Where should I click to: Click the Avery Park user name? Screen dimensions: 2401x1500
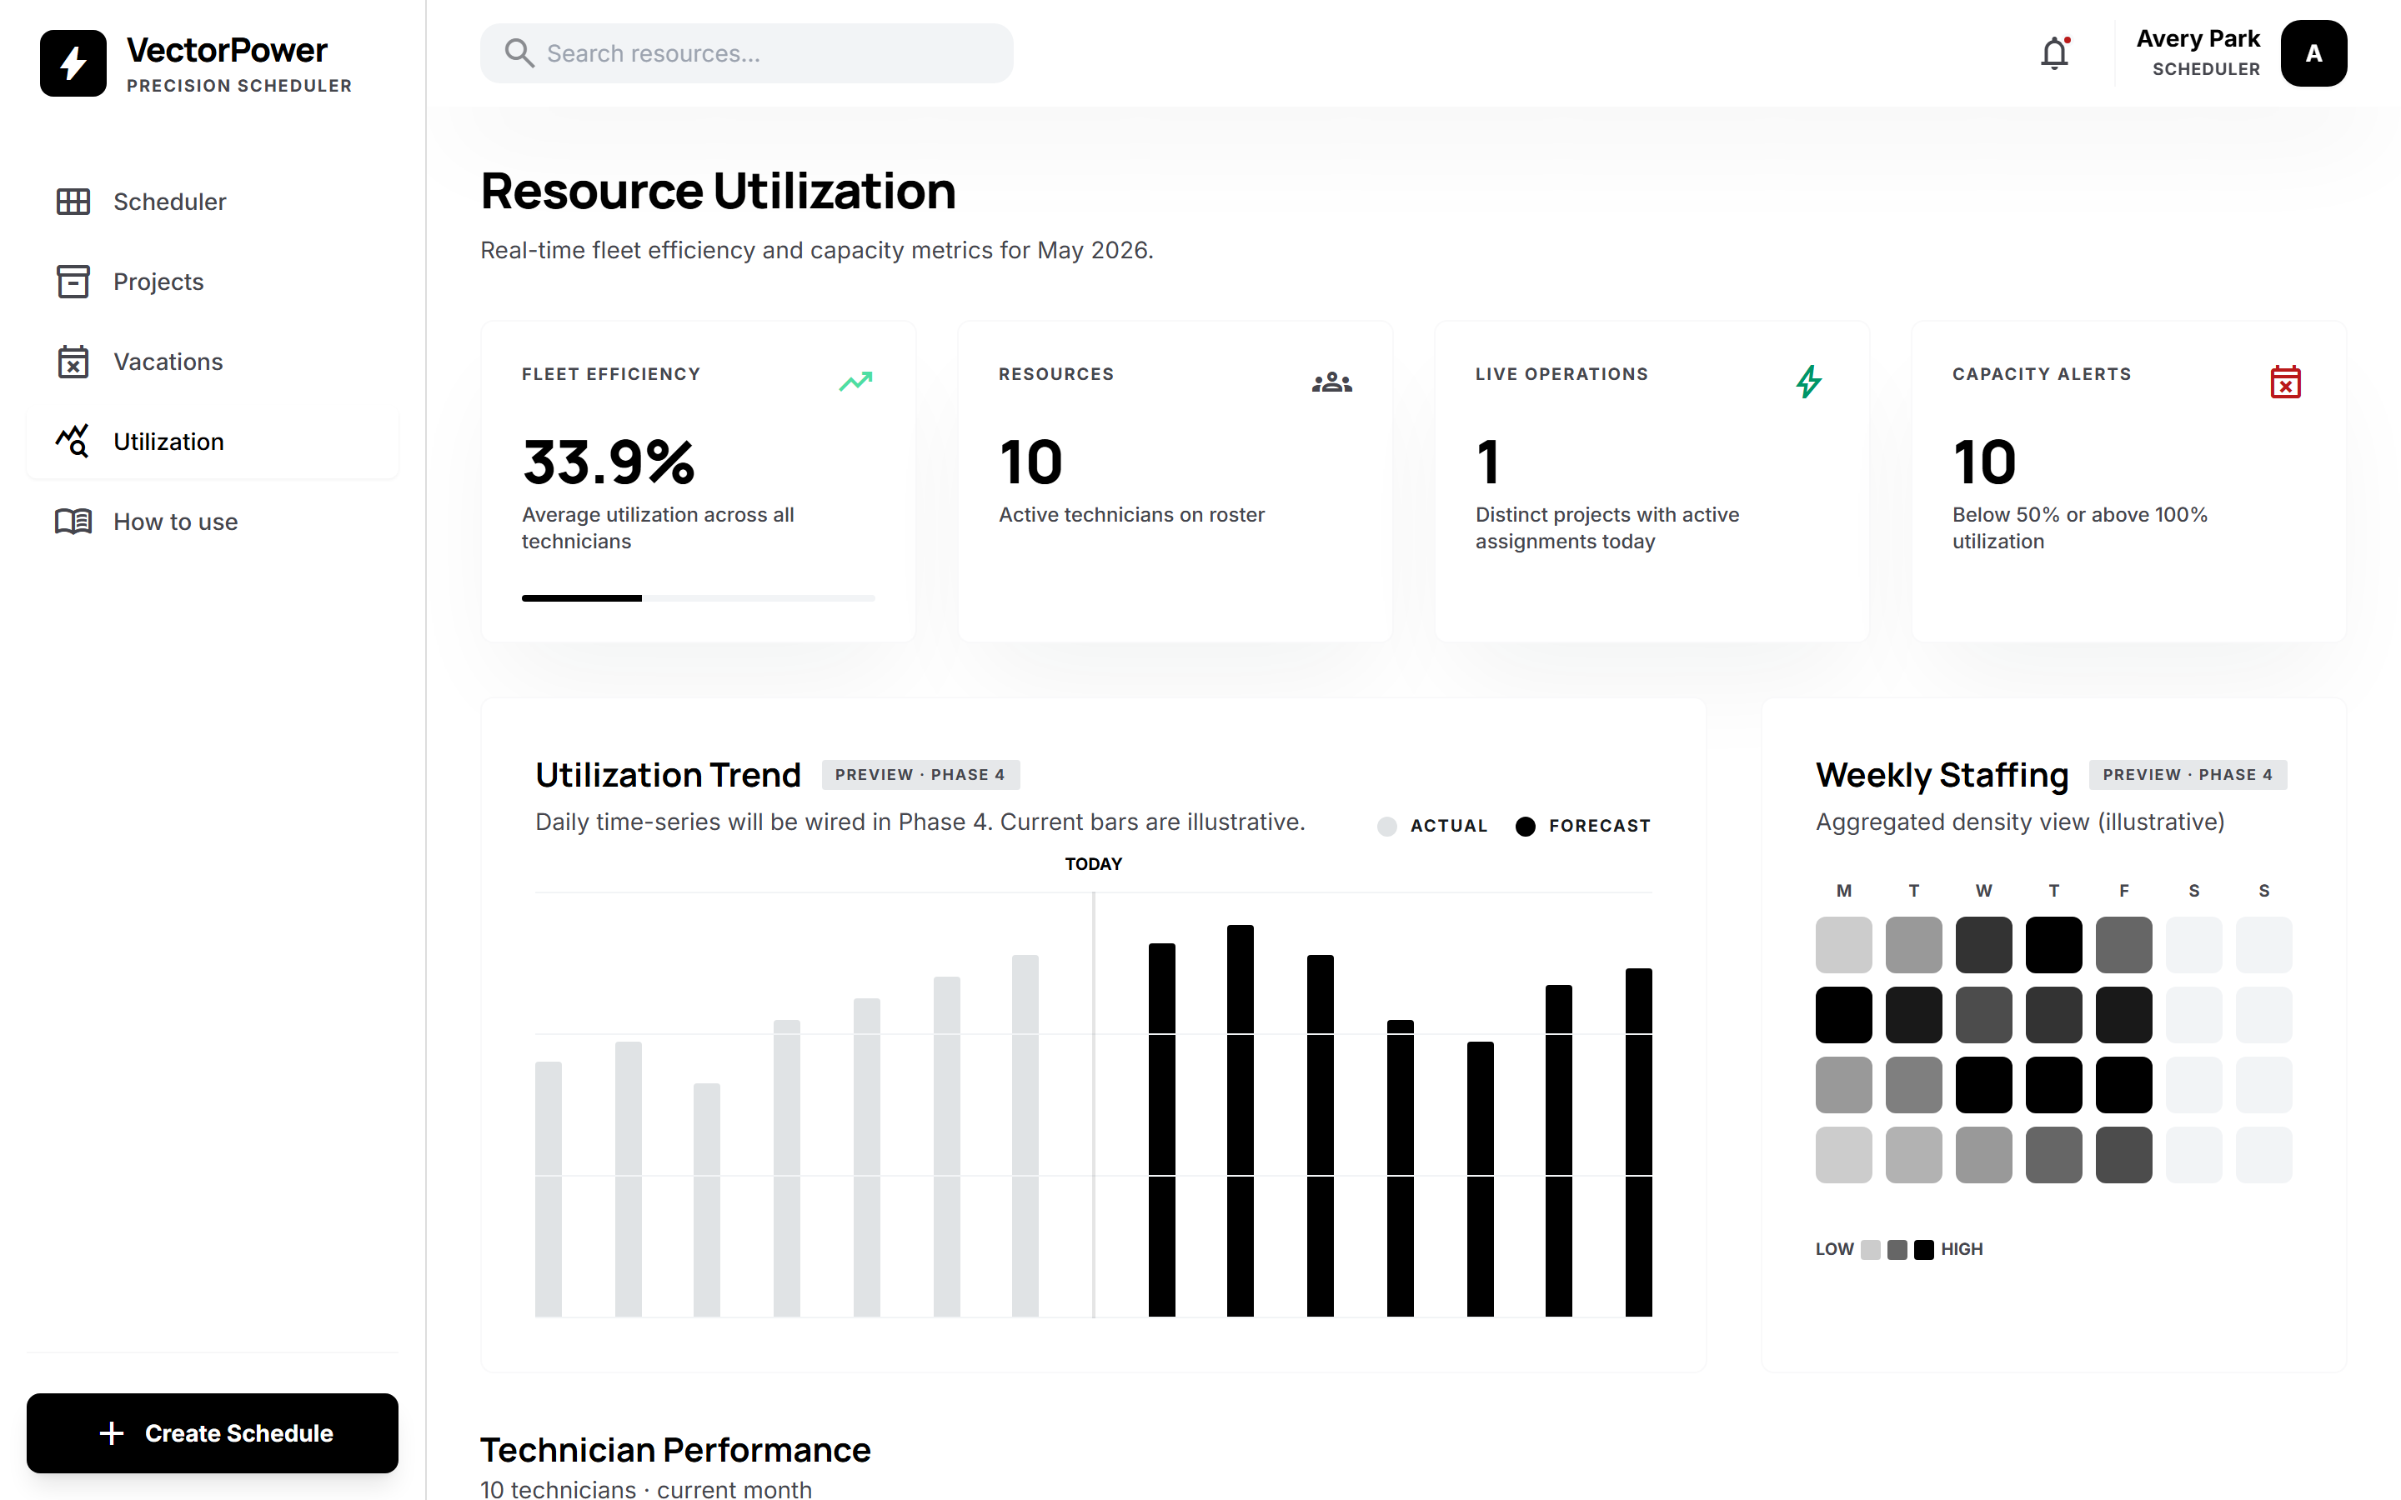click(2198, 38)
